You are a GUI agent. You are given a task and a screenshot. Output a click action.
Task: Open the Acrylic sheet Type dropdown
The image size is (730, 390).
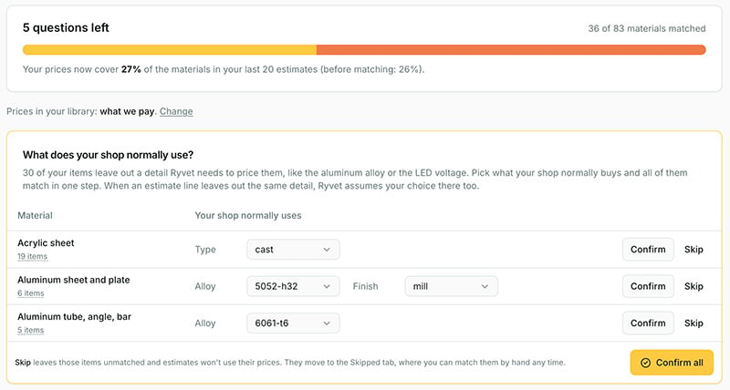tap(293, 249)
